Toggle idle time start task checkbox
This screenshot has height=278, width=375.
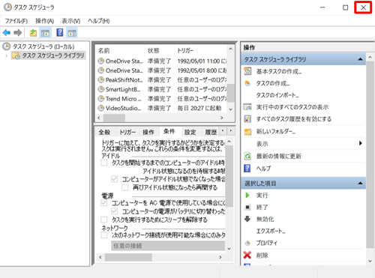(x=104, y=163)
